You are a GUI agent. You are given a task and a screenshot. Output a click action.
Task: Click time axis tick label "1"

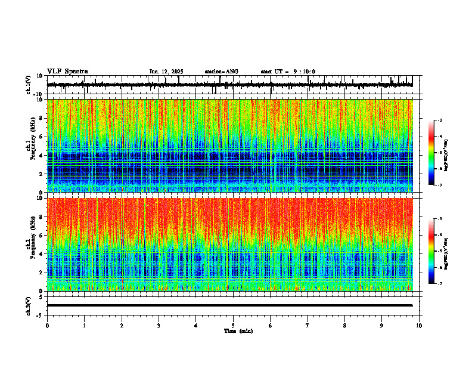(x=84, y=326)
